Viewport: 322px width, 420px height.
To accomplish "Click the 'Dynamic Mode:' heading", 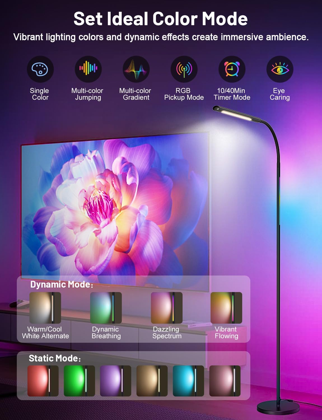I will 62,284.
